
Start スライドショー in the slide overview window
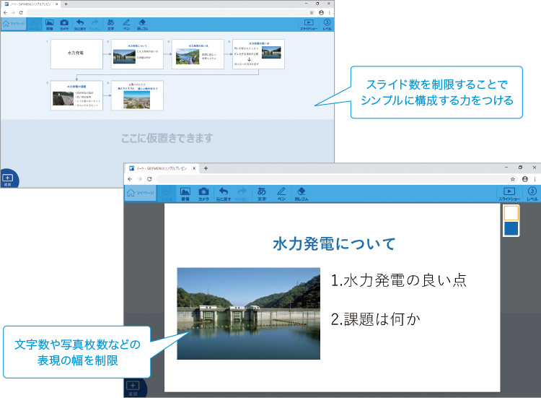tap(309, 24)
